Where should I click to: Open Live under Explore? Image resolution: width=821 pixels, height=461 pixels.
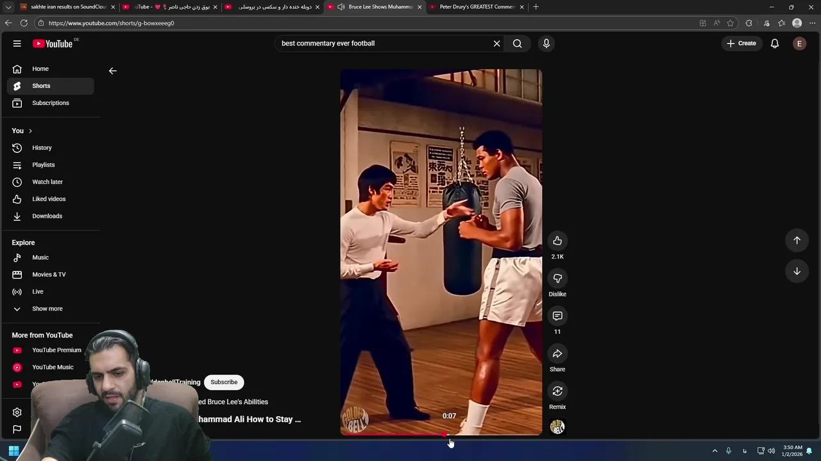51,292
